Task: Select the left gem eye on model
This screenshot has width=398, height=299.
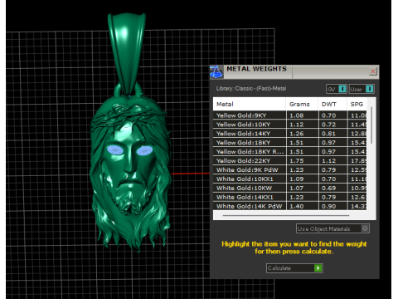Action: pos(115,150)
